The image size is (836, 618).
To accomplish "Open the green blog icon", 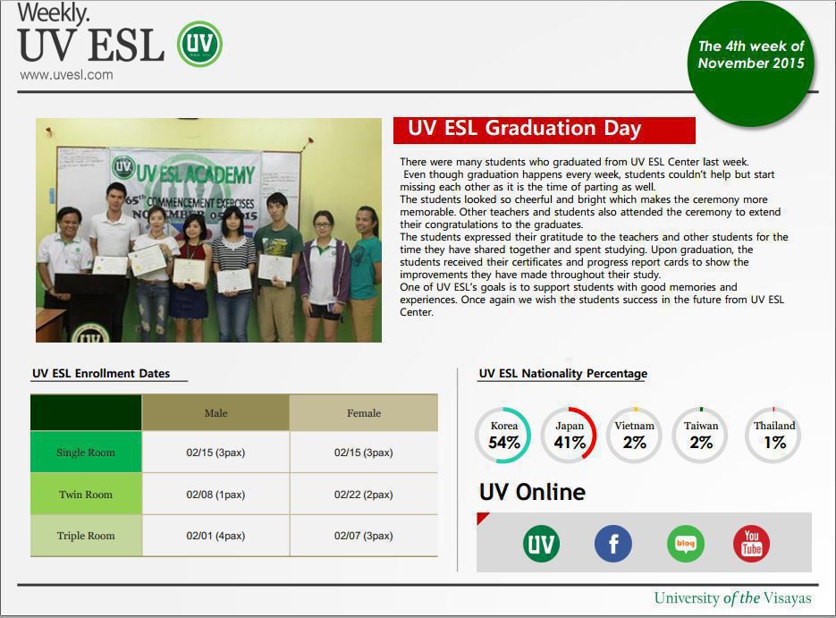I will click(685, 544).
